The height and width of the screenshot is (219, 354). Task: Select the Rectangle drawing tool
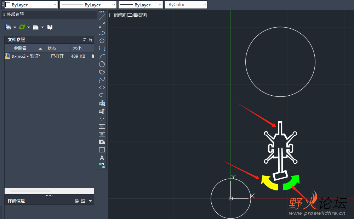click(102, 49)
